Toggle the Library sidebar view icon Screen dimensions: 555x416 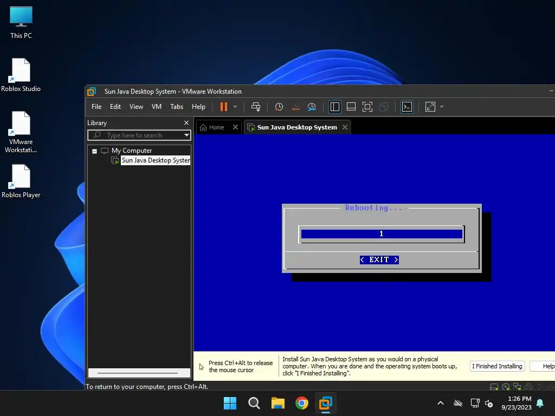point(334,107)
